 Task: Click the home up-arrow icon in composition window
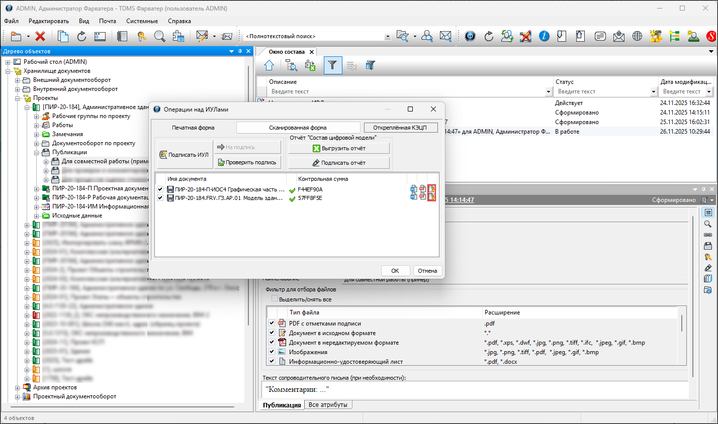tap(269, 65)
